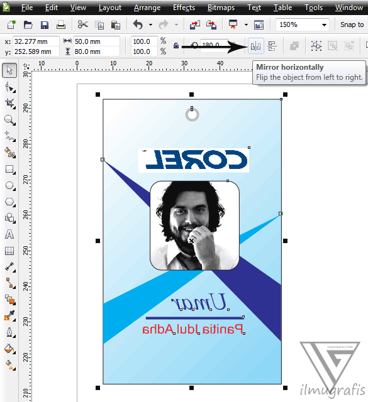The image size is (368, 402).
Task: Select the Ellipse tool
Action: [10, 186]
